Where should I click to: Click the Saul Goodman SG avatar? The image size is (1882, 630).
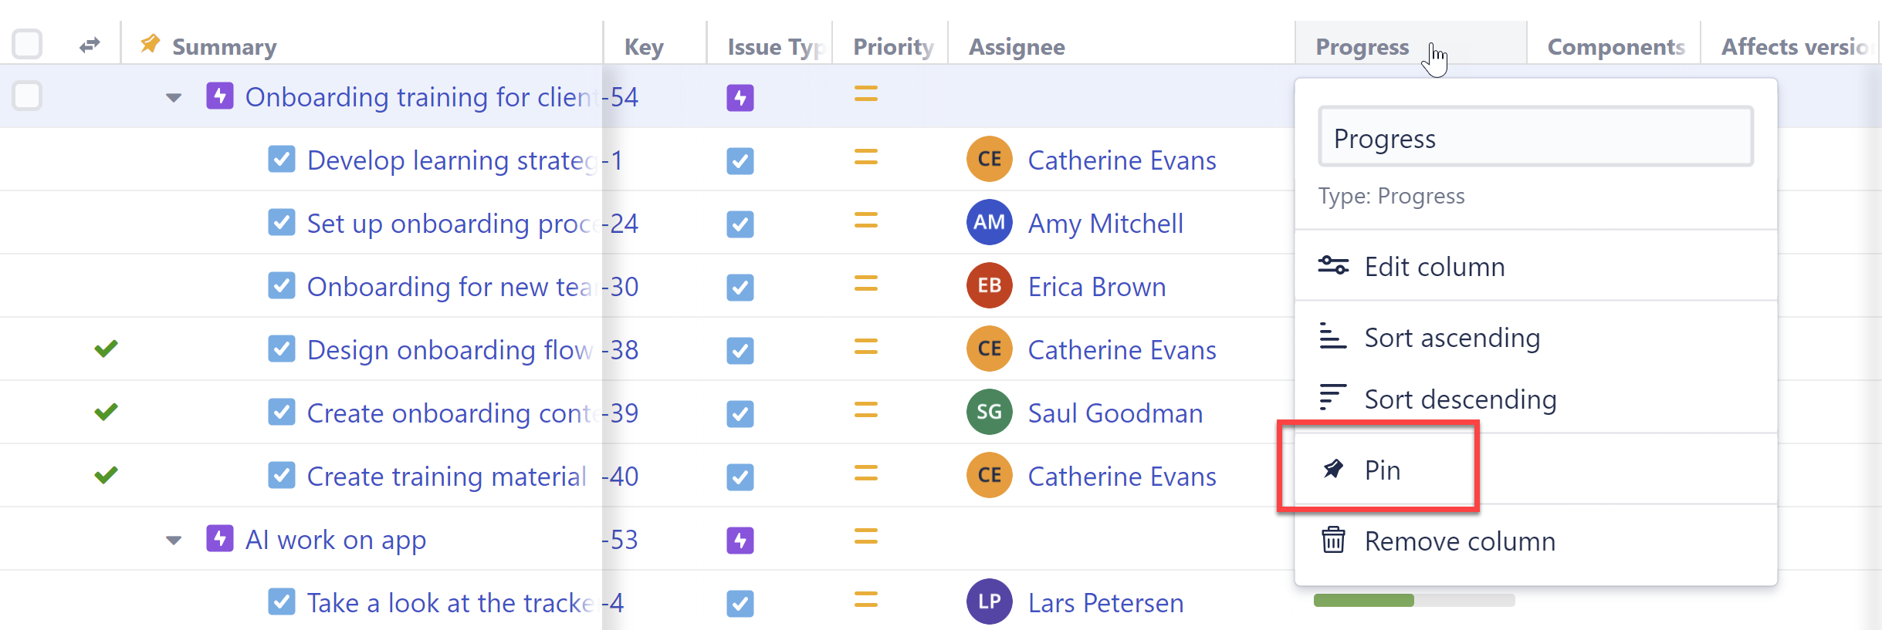[x=989, y=413]
